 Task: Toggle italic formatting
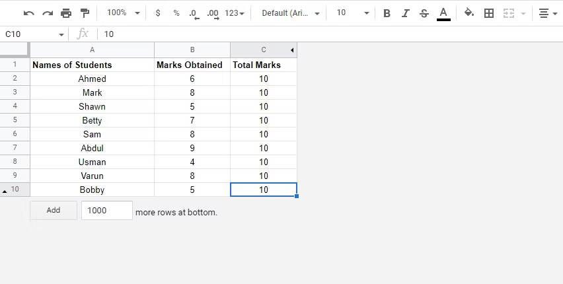tap(405, 14)
